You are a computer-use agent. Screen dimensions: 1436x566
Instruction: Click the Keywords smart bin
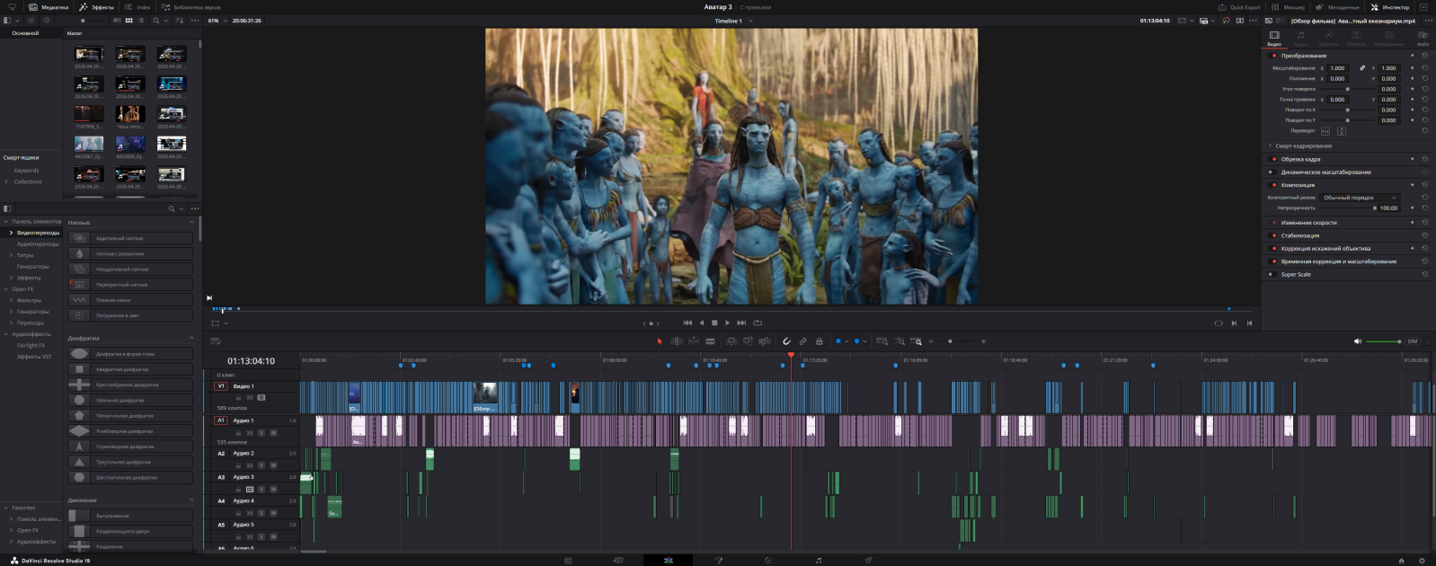click(26, 171)
